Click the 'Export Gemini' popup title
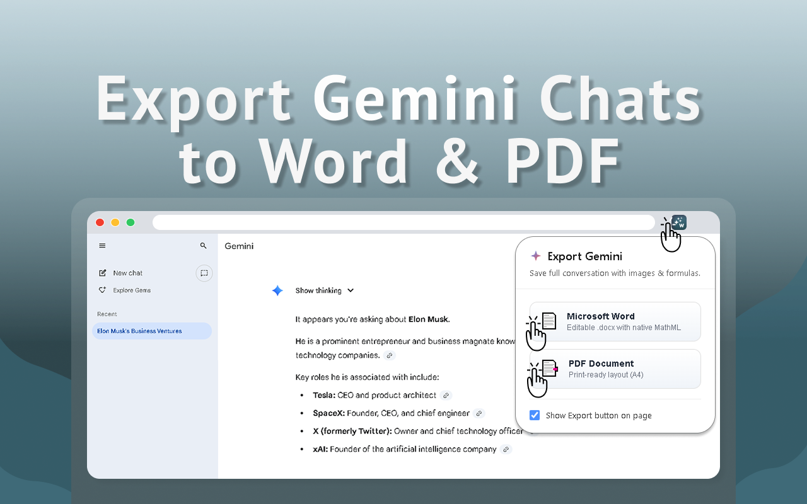This screenshot has width=807, height=504. (x=585, y=256)
